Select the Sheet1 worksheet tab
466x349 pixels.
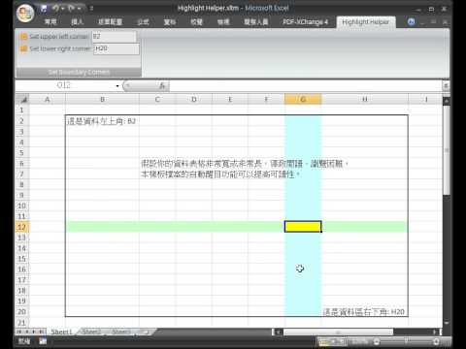click(61, 332)
